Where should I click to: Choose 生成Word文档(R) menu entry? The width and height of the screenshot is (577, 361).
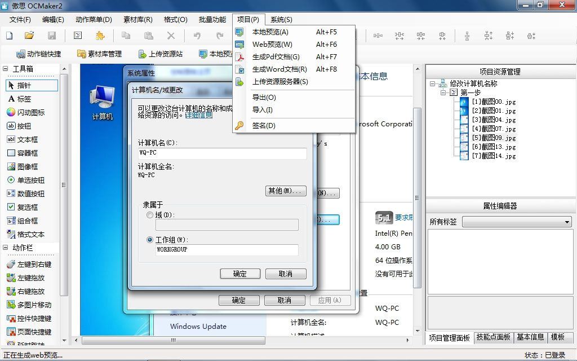point(294,69)
